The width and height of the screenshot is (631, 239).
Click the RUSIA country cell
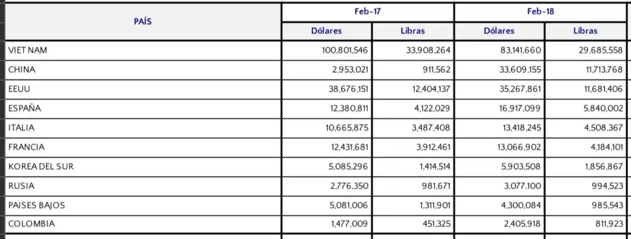[143, 186]
